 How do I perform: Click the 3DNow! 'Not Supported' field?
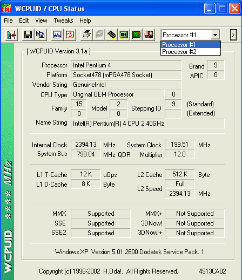pyautogui.click(x=194, y=223)
